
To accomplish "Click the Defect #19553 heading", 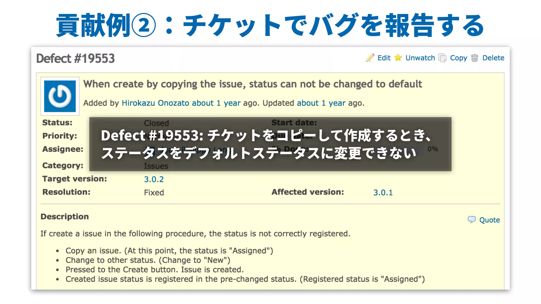I will [76, 59].
